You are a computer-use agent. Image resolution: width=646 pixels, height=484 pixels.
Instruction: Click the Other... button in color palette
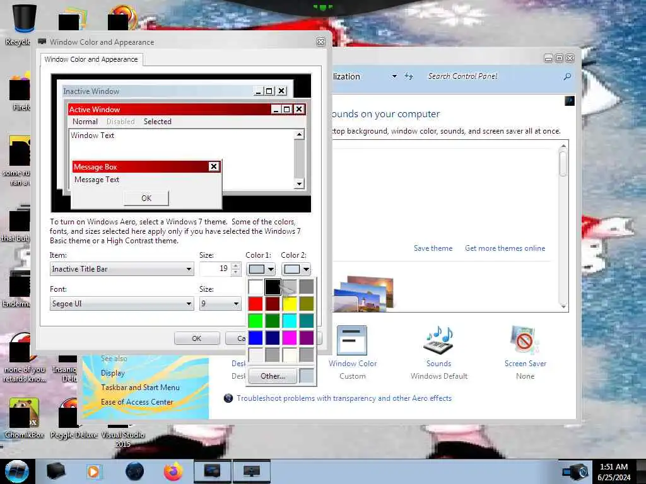click(273, 376)
